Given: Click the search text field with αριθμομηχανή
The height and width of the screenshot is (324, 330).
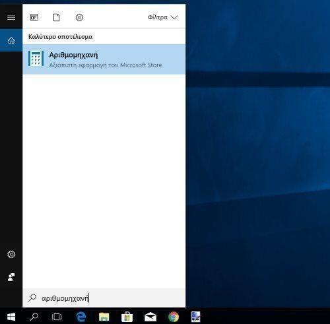Looking at the screenshot, I should 104,298.
